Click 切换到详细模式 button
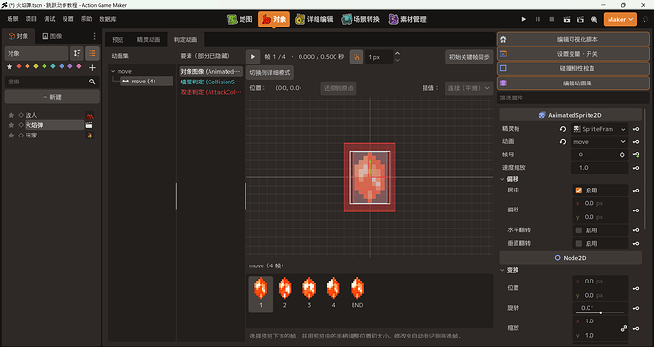Viewport: 654px width, 347px height. click(x=270, y=73)
